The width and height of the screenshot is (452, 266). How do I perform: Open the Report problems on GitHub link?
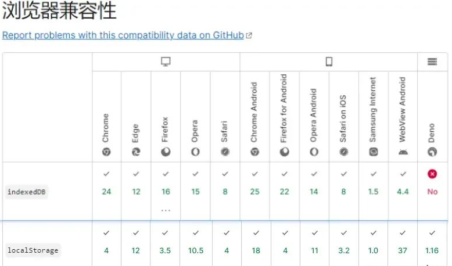(127, 35)
